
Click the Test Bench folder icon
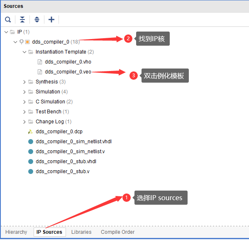(x=31, y=112)
